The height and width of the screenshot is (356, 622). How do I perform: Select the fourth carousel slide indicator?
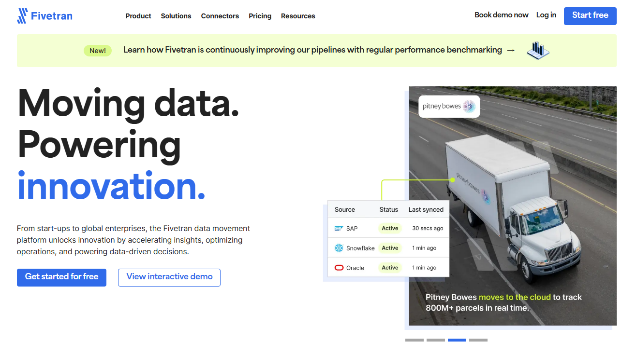tap(478, 340)
